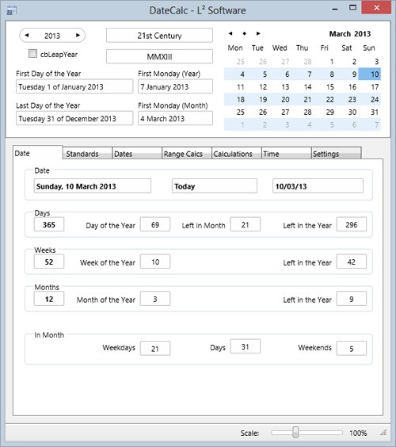The image size is (396, 447).
Task: Open the Dates tab
Action: click(137, 153)
